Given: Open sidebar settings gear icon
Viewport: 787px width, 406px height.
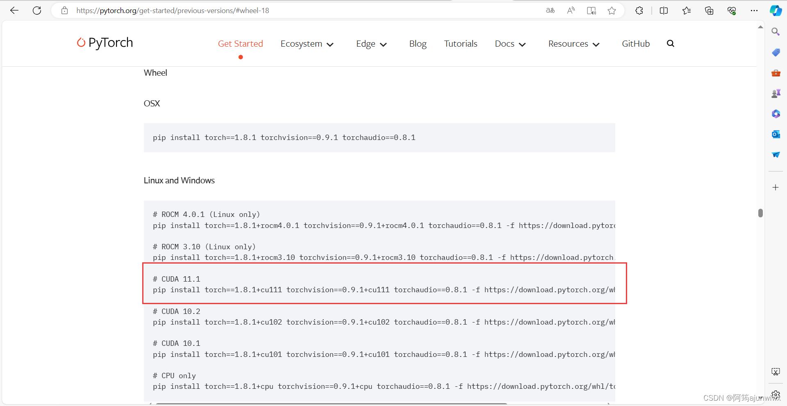Looking at the screenshot, I should tap(776, 394).
